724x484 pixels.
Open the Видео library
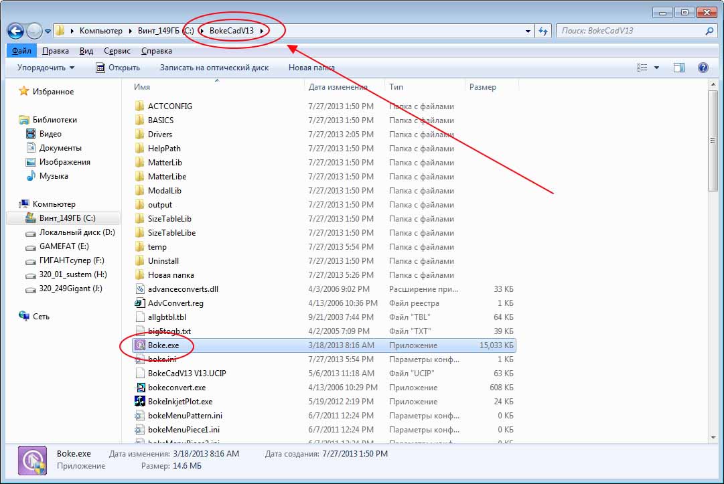pos(50,134)
